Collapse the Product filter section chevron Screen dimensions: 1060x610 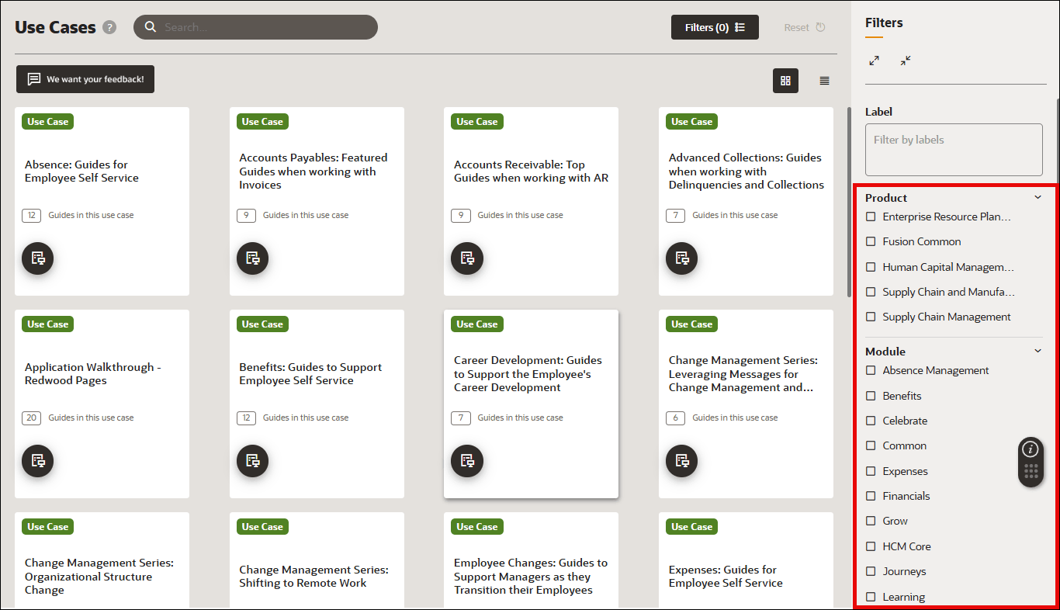point(1038,197)
